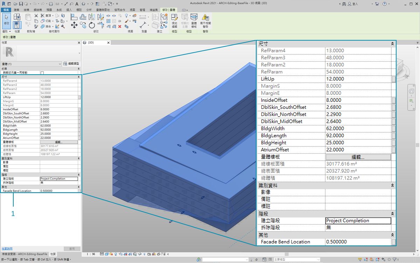Click the LiftUp value 12.0000 field

[58, 97]
